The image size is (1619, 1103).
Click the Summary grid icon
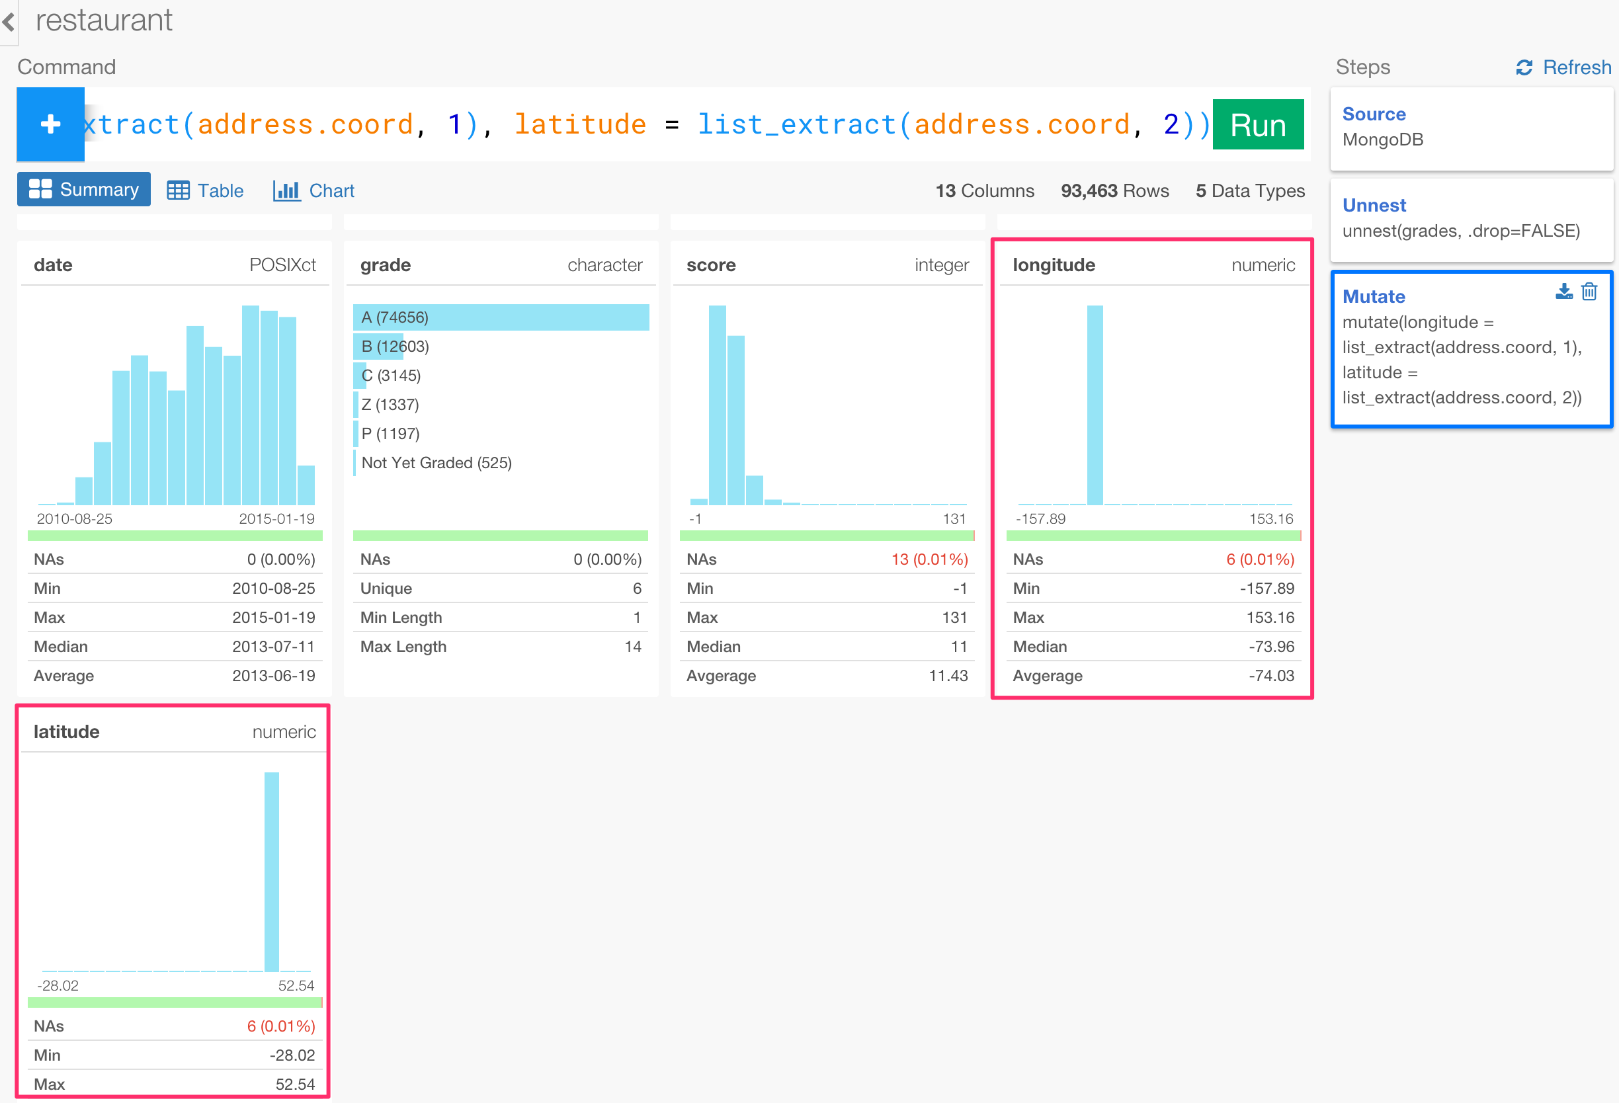coord(40,189)
